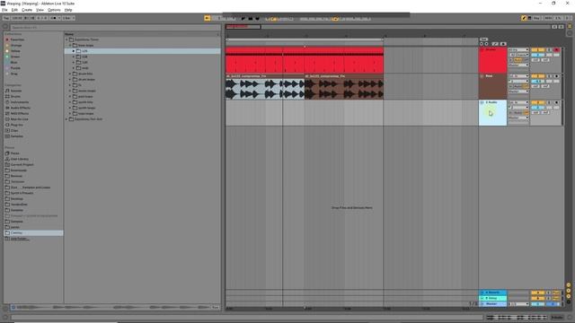Toggle Draw Mode pencil icon

524,18
